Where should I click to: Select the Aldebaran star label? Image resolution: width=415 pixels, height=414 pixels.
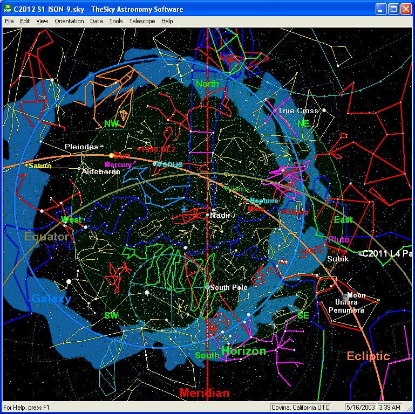coord(100,171)
